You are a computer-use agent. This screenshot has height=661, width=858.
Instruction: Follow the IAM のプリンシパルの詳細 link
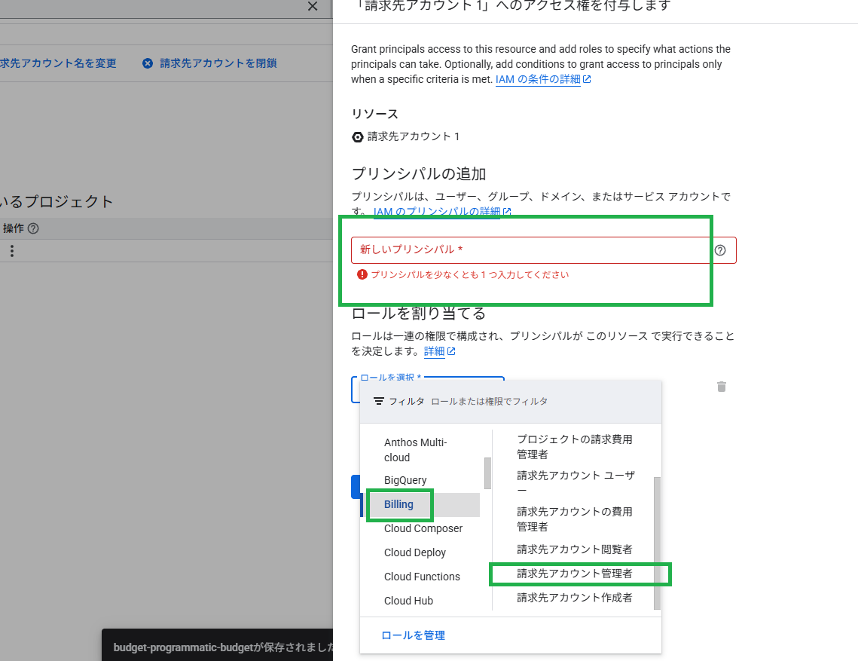point(438,212)
